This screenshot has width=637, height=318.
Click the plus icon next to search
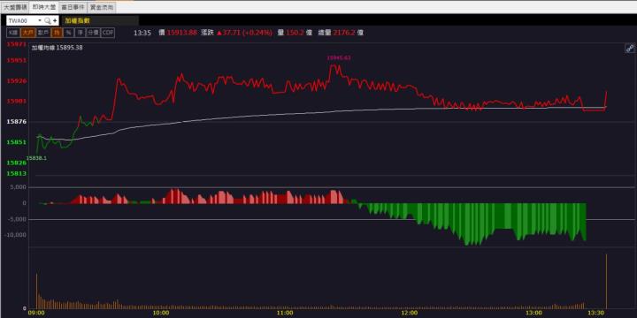tap(55, 20)
